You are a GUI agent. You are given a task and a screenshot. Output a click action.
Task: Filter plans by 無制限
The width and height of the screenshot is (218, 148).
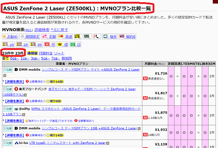coord(67,58)
